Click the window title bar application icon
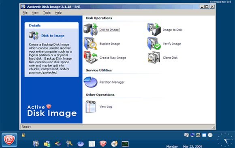The height and width of the screenshot is (148, 235). click(x=23, y=6)
